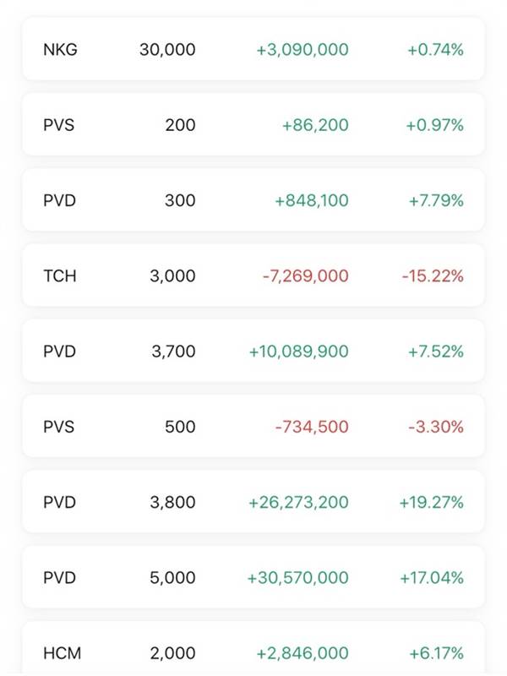This screenshot has height=676, width=507.
Task: Select the PVS row with 500 shares
Action: (253, 427)
